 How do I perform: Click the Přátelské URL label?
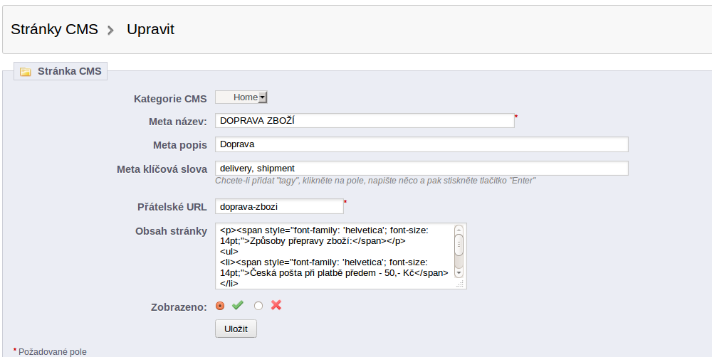click(x=172, y=207)
